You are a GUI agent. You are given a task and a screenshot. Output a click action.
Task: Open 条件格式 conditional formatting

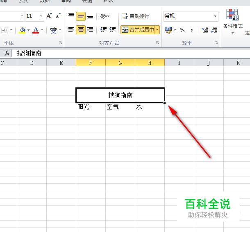[x=232, y=19]
